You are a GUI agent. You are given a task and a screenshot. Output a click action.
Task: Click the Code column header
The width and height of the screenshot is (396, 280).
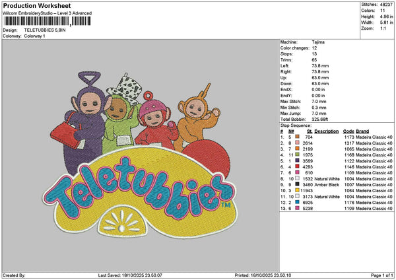tap(348, 131)
